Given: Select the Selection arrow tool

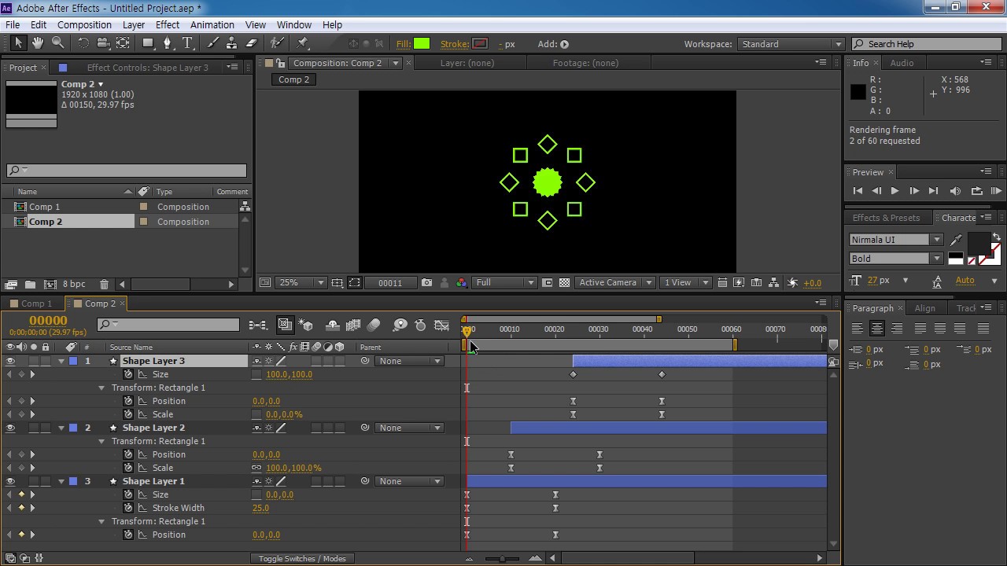Looking at the screenshot, I should click(x=19, y=43).
